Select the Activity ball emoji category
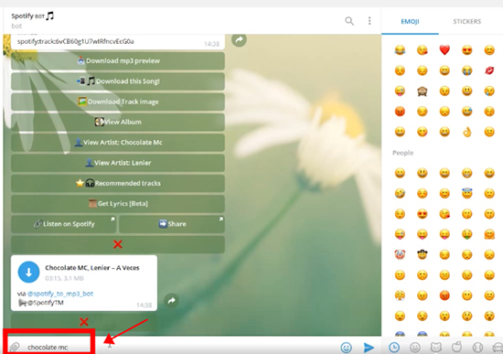 [477, 348]
